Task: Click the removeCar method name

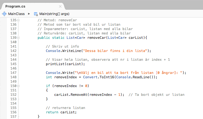Action: [x=97, y=38]
